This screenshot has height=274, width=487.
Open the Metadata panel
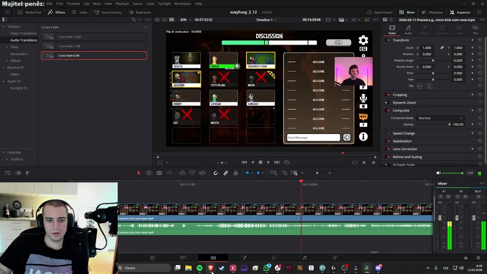(432, 12)
